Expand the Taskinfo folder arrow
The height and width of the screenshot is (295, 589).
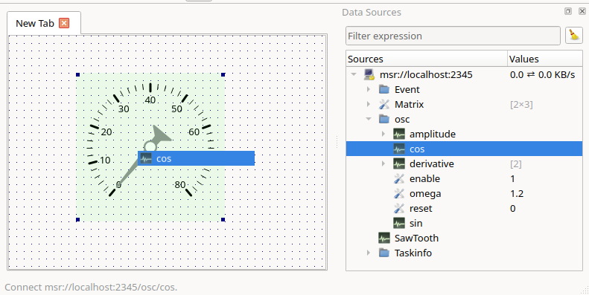(369, 253)
